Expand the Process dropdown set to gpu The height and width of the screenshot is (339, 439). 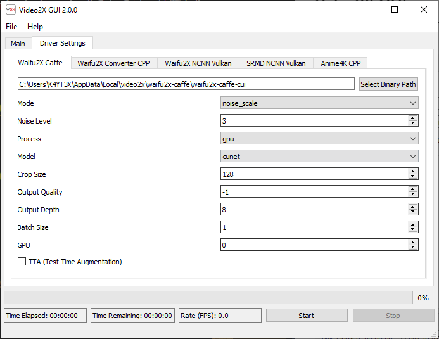[x=319, y=139]
